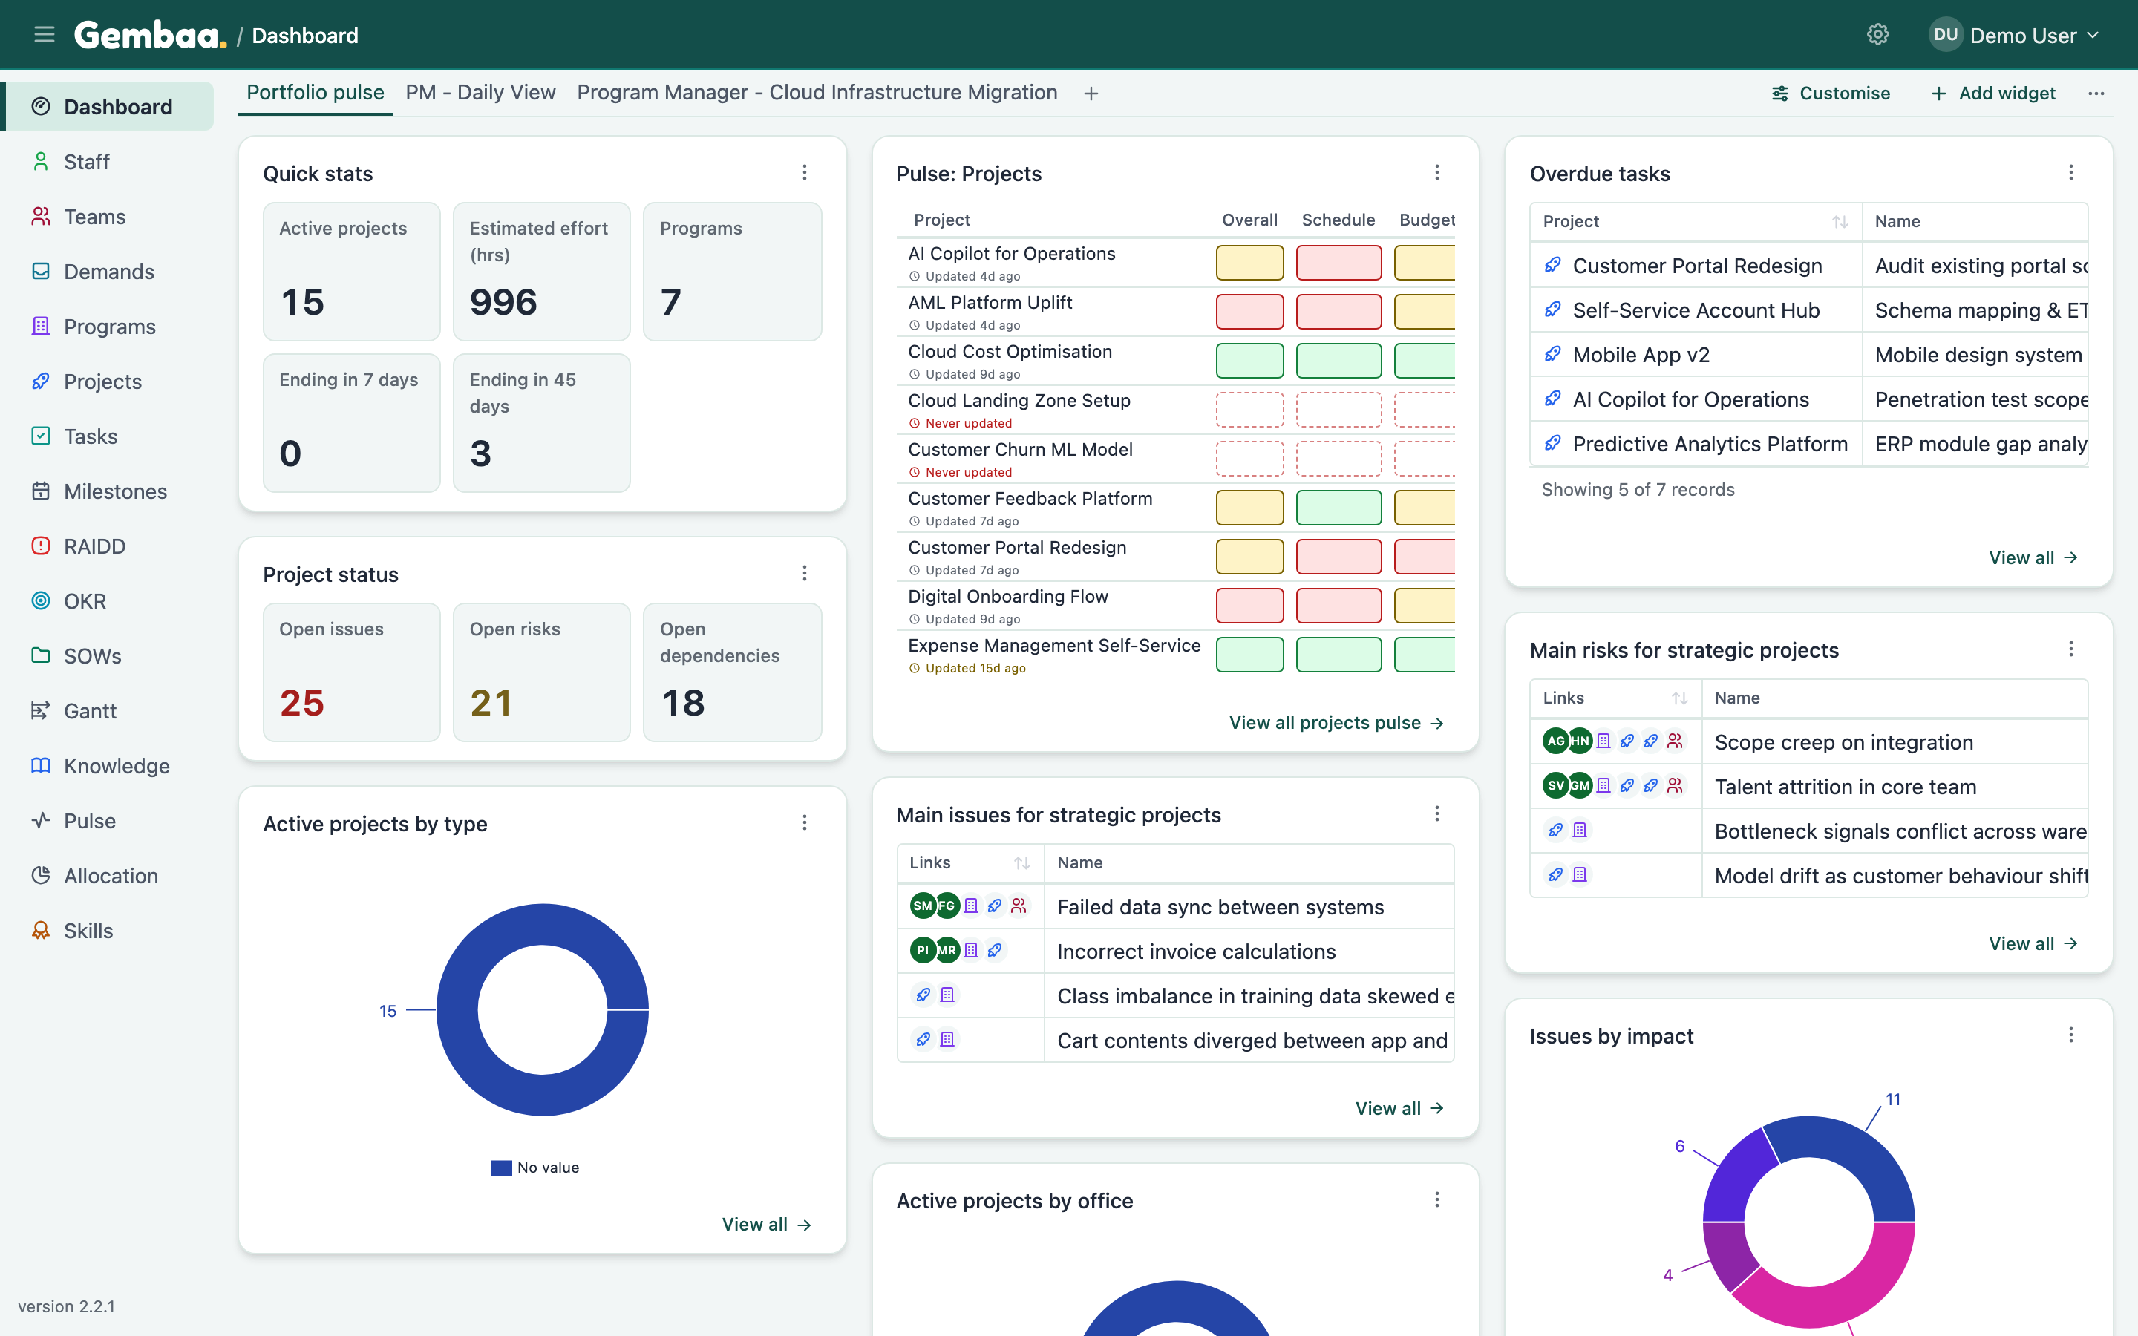Click the Open issues 25 card
The width and height of the screenshot is (2138, 1336).
(352, 672)
